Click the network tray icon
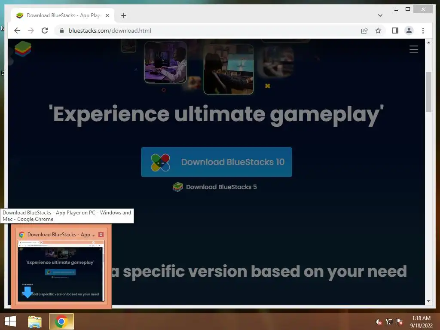This screenshot has height=330, width=440. 389,322
